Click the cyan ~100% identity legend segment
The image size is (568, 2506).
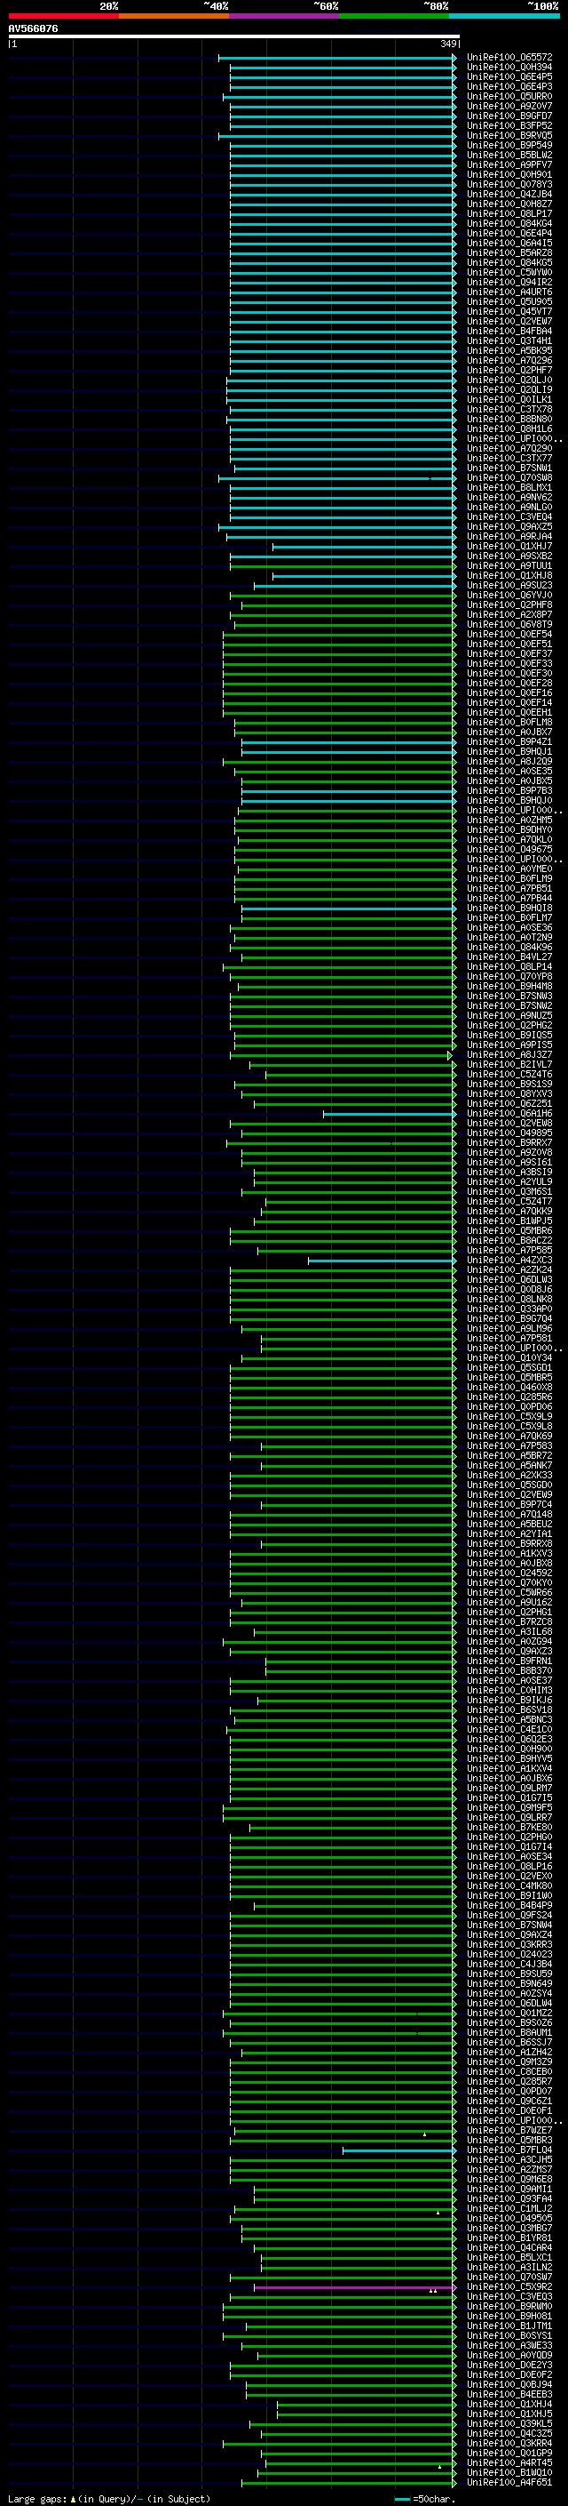tap(504, 17)
